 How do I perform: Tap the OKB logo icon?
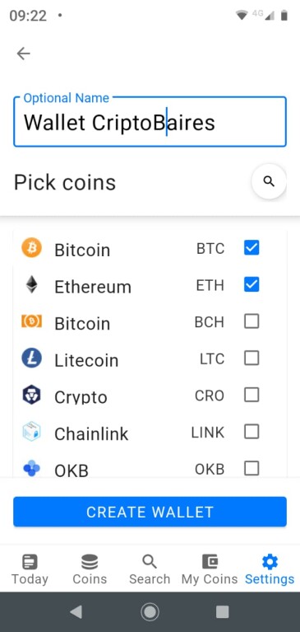(x=31, y=468)
